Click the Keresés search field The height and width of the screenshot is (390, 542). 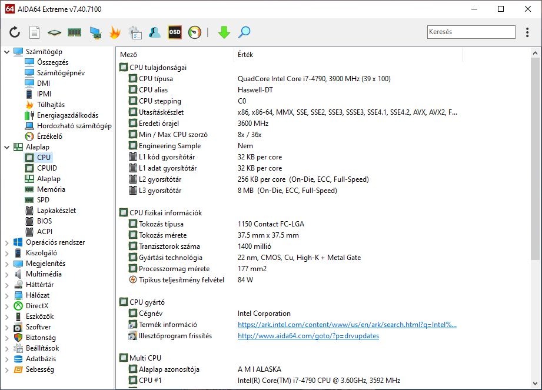tap(471, 32)
